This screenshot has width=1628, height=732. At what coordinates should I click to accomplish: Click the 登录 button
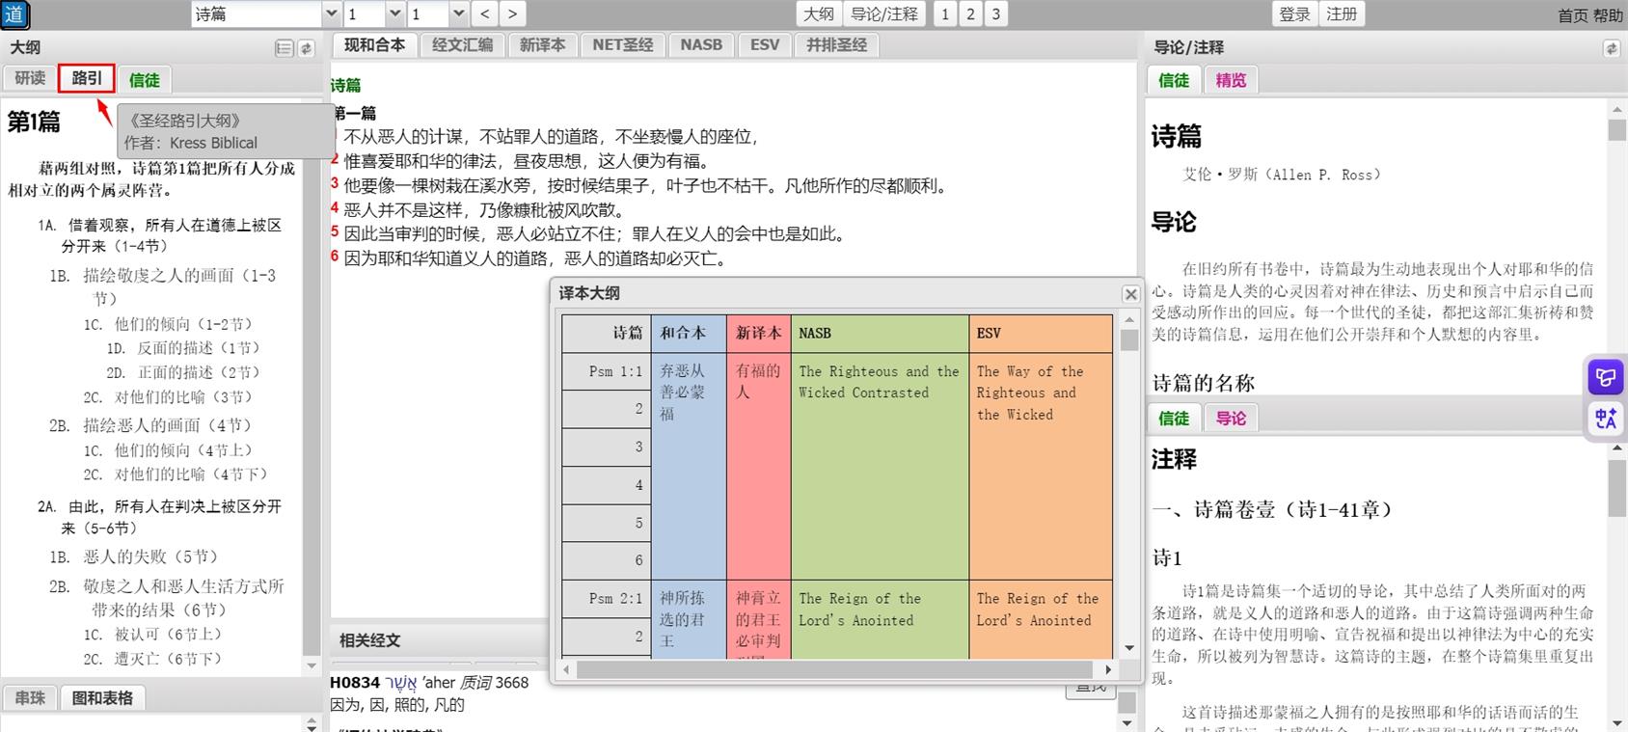point(1295,14)
